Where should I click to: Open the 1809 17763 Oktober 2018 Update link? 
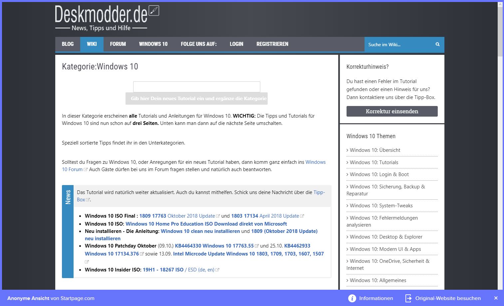click(177, 216)
